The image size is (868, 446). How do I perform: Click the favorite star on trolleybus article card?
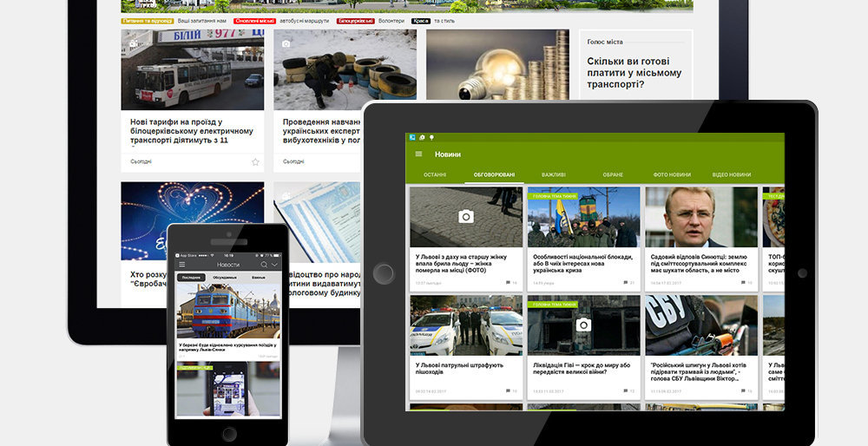coord(255,161)
